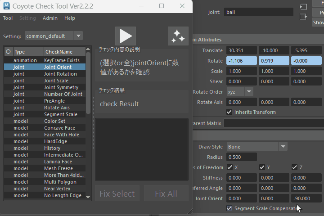Screen dimensions: 324x216
Task: Click the Maya logo in title bar
Action: (x=5, y=6)
